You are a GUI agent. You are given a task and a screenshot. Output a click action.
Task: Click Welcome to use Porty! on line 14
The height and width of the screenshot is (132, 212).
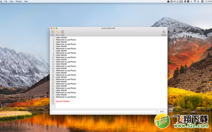[66, 66]
